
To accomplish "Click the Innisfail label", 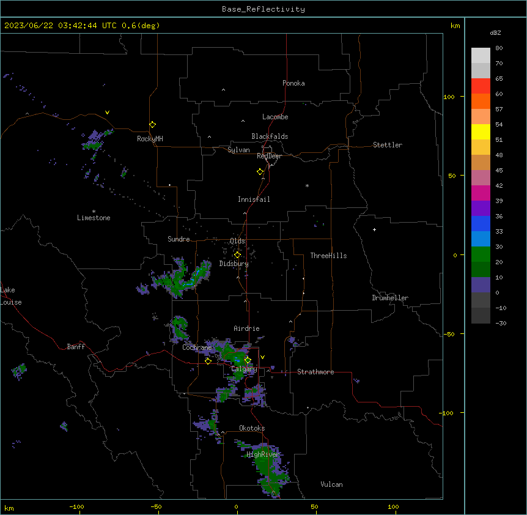I will pyautogui.click(x=254, y=199).
